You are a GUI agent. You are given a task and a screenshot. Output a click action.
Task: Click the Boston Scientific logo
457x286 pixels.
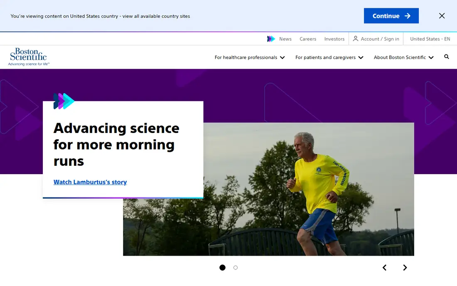point(29,57)
